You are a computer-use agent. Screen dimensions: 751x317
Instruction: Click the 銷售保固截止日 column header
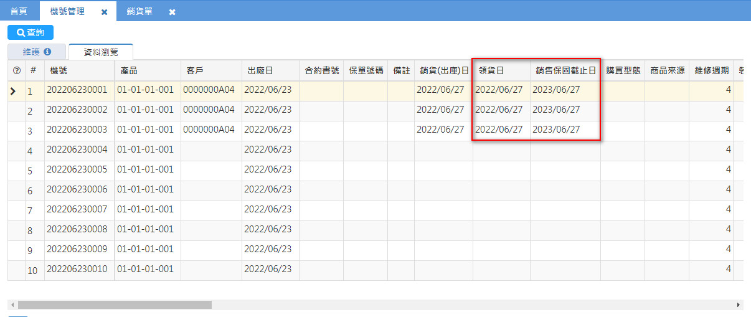click(x=565, y=71)
